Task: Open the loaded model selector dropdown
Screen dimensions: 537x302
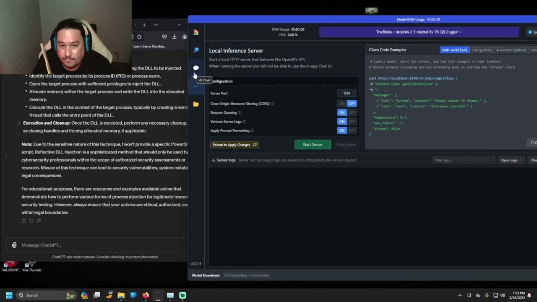Action: tap(419, 32)
